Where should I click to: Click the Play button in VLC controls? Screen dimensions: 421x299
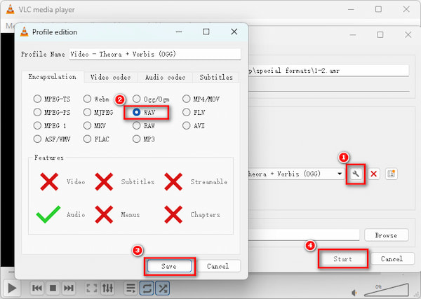[x=12, y=288]
